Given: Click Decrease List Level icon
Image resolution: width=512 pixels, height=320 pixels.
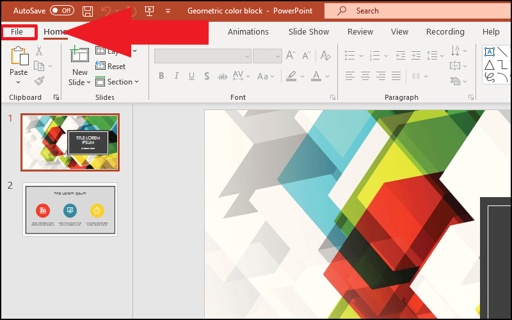Looking at the screenshot, I should tap(401, 56).
